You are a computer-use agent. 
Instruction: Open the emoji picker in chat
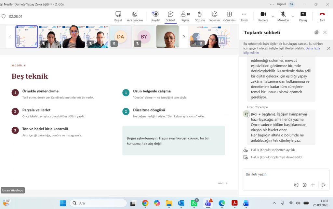[296, 185]
